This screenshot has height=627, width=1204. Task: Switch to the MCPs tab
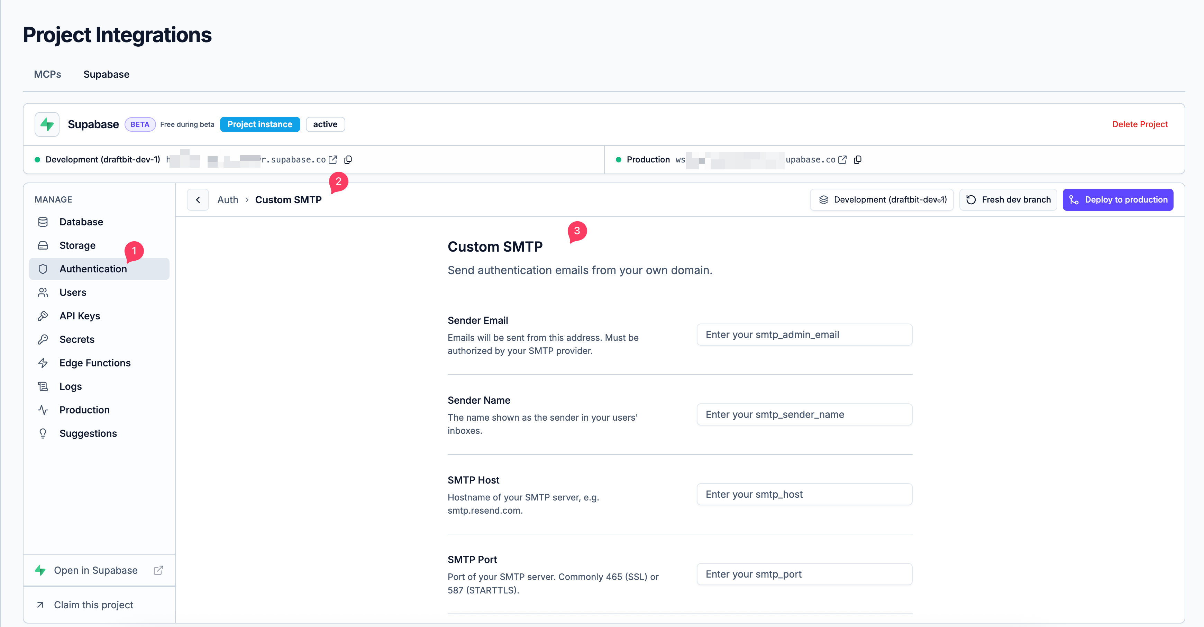pyautogui.click(x=48, y=74)
